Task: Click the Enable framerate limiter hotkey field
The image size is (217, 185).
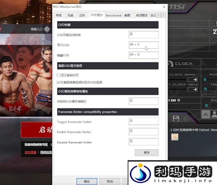Action: coord(144,132)
